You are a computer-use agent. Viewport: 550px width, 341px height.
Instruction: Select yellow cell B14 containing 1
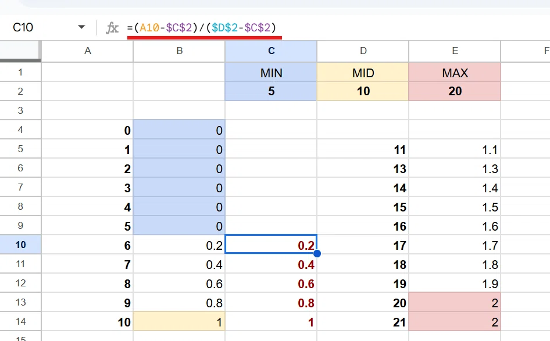pyautogui.click(x=179, y=321)
